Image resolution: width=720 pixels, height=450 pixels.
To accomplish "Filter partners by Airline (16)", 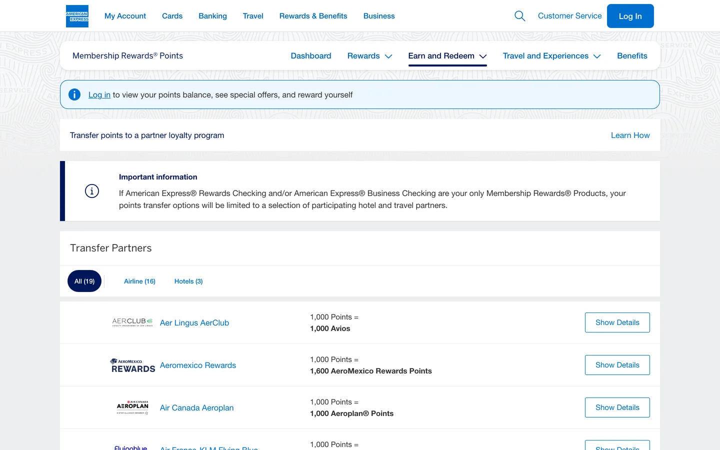I will 139,281.
